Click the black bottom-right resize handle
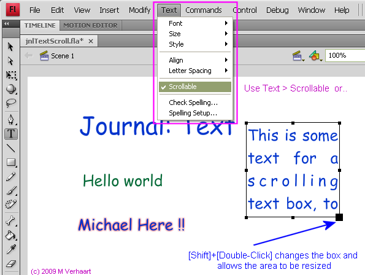The width and height of the screenshot is (365, 275). point(339,217)
